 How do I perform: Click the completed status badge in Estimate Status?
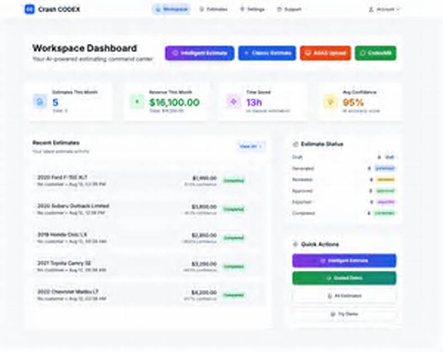click(x=384, y=213)
